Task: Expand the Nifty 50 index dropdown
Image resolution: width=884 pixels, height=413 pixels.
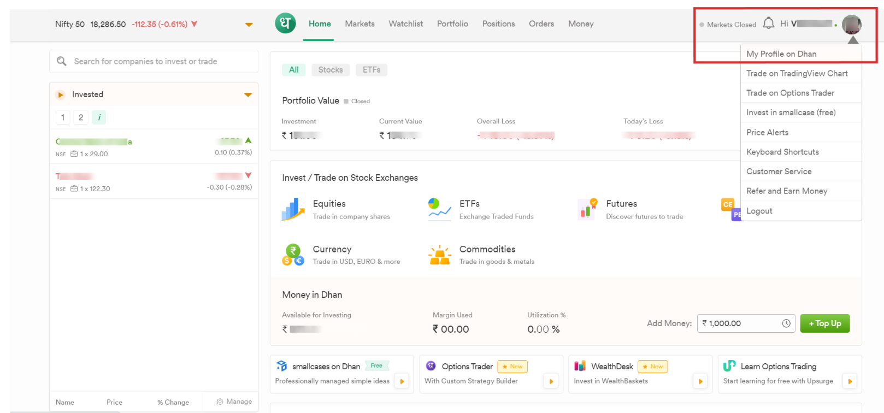Action: (249, 25)
